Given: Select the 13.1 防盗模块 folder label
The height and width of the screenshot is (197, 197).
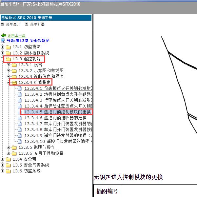Looking at the screenshot, I should [x=27, y=47].
